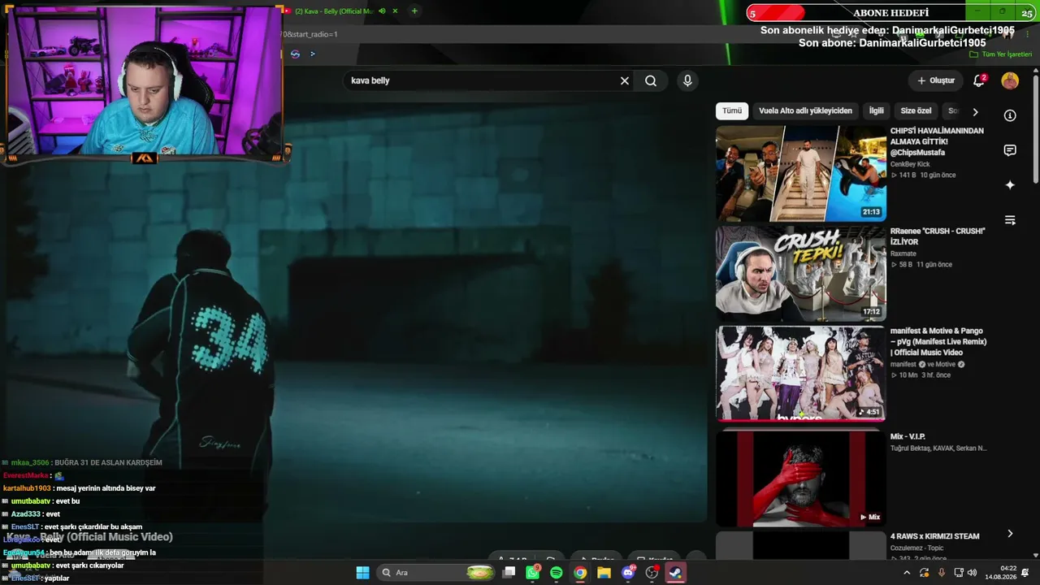Viewport: 1040px width, 585px height.
Task: Open Task View in the taskbar
Action: (509, 573)
